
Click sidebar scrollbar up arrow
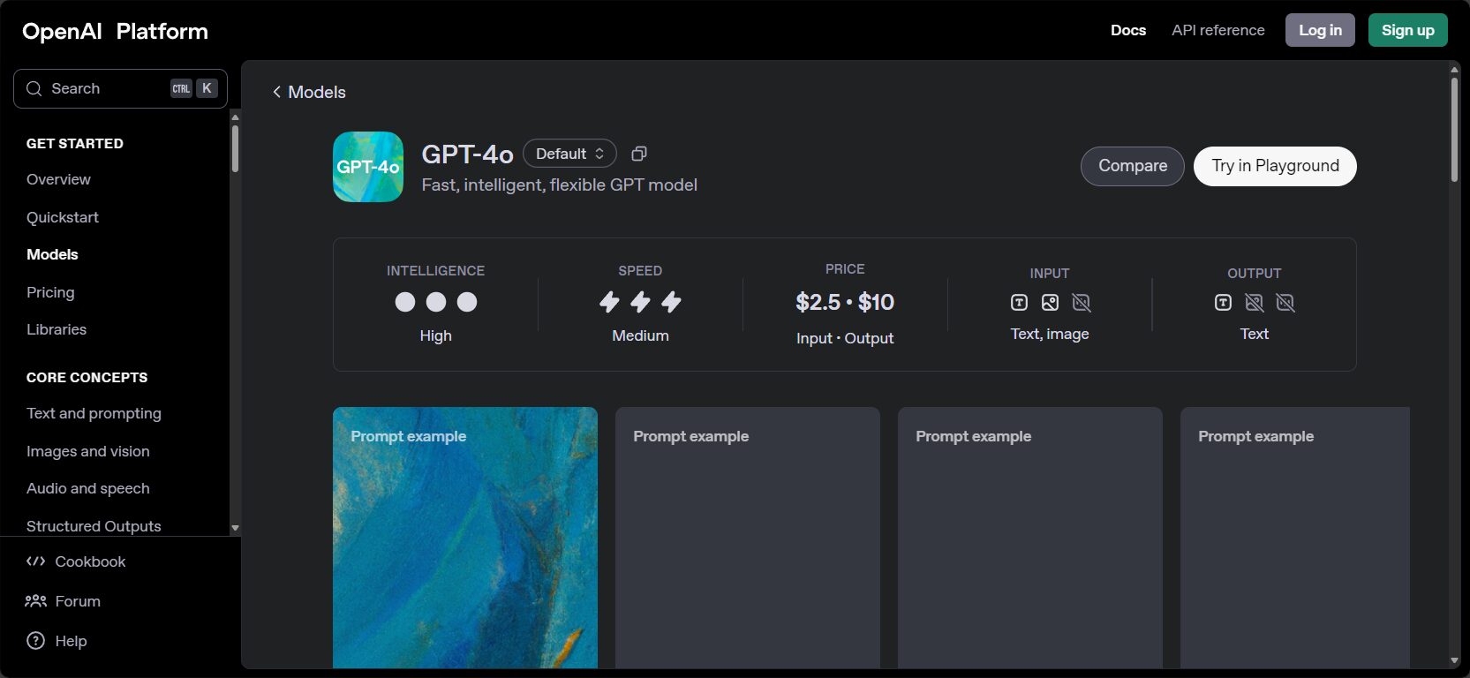[x=235, y=117]
